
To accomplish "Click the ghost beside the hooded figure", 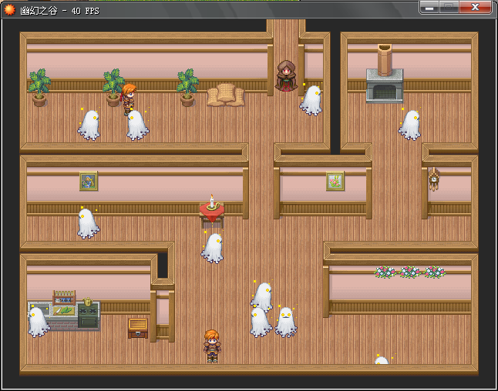I will tap(311, 100).
